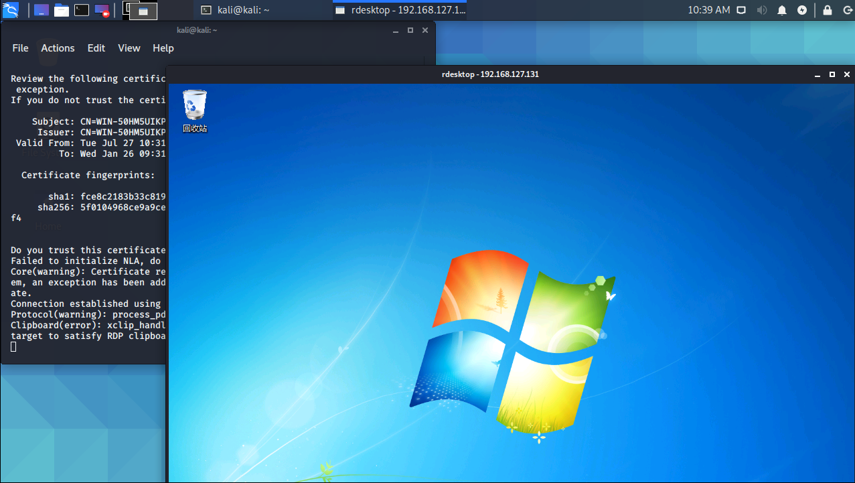Click the screen recorder panel icon
Viewport: 855px width, 483px height.
coord(102,10)
